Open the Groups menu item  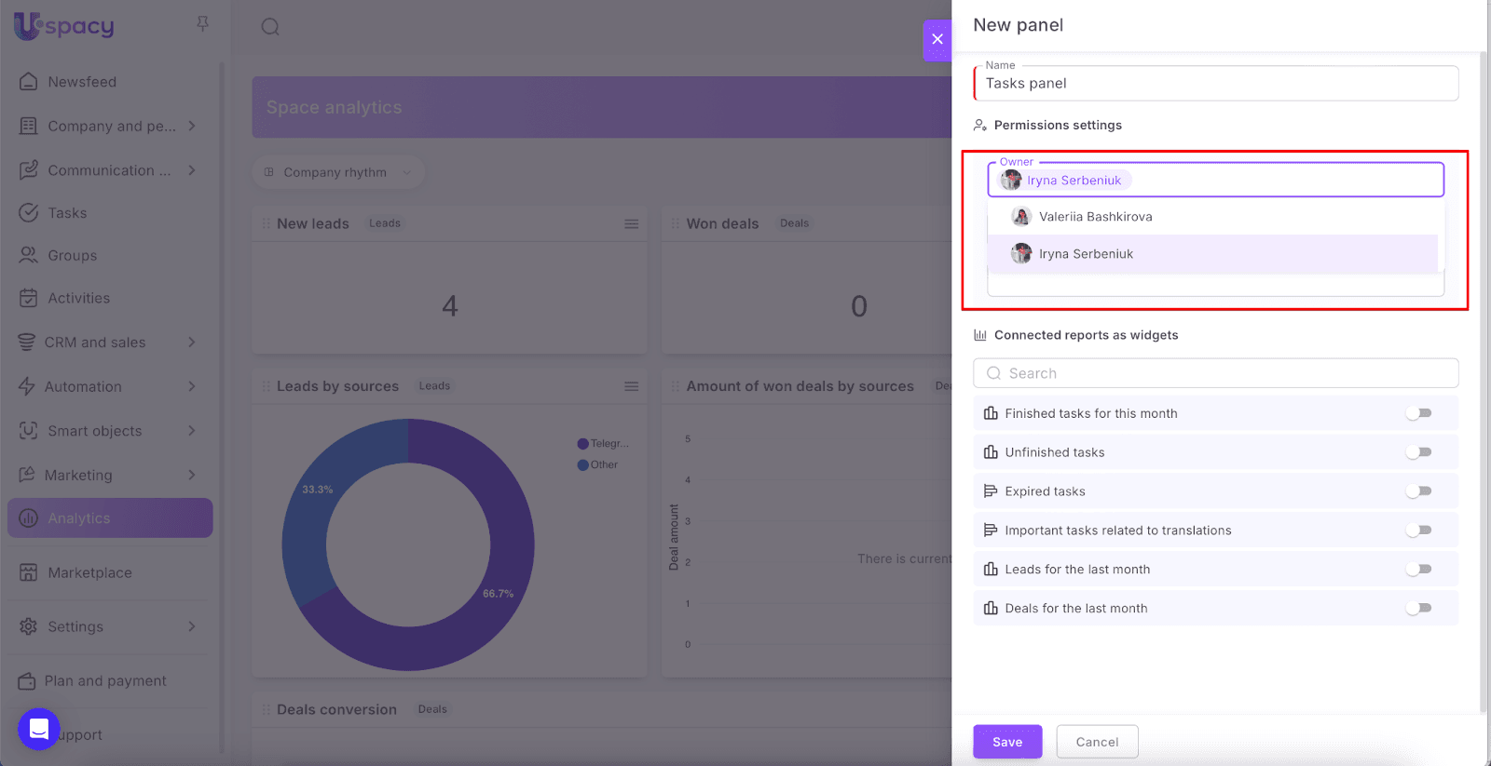[x=72, y=256]
